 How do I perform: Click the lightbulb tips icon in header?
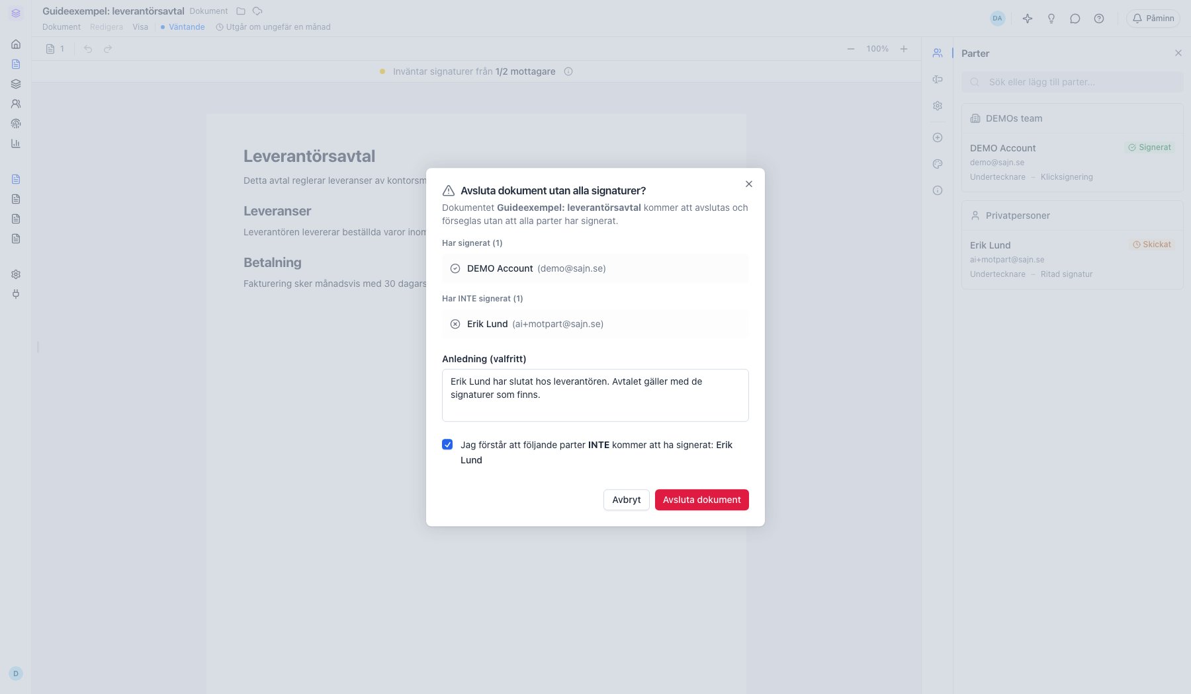click(x=1051, y=19)
